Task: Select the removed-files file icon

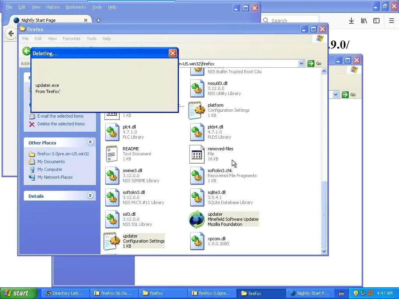Action: [x=197, y=154]
